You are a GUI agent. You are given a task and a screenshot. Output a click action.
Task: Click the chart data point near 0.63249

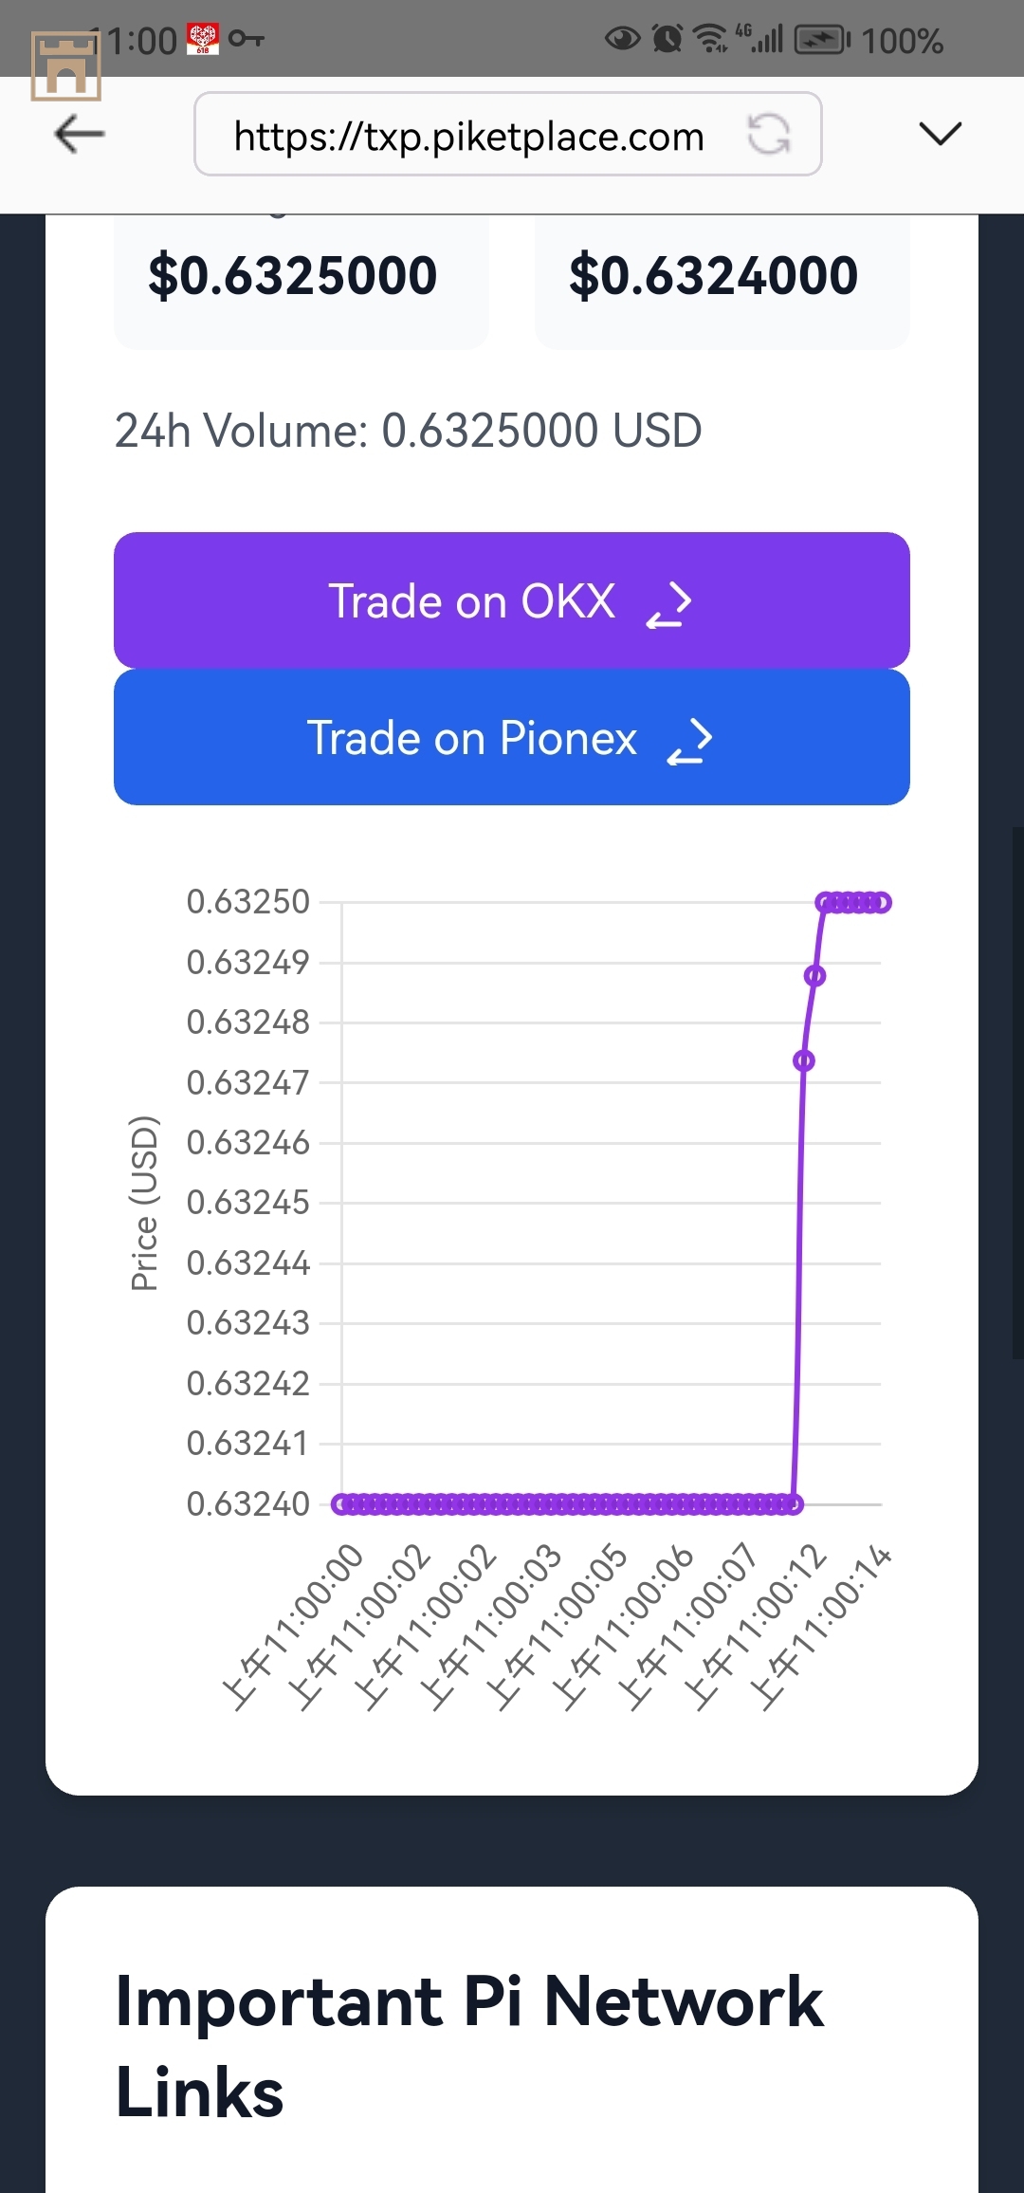pyautogui.click(x=814, y=976)
